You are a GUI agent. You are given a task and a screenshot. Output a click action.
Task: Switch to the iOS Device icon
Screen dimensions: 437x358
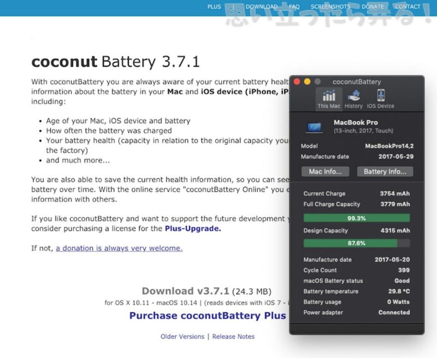point(380,99)
